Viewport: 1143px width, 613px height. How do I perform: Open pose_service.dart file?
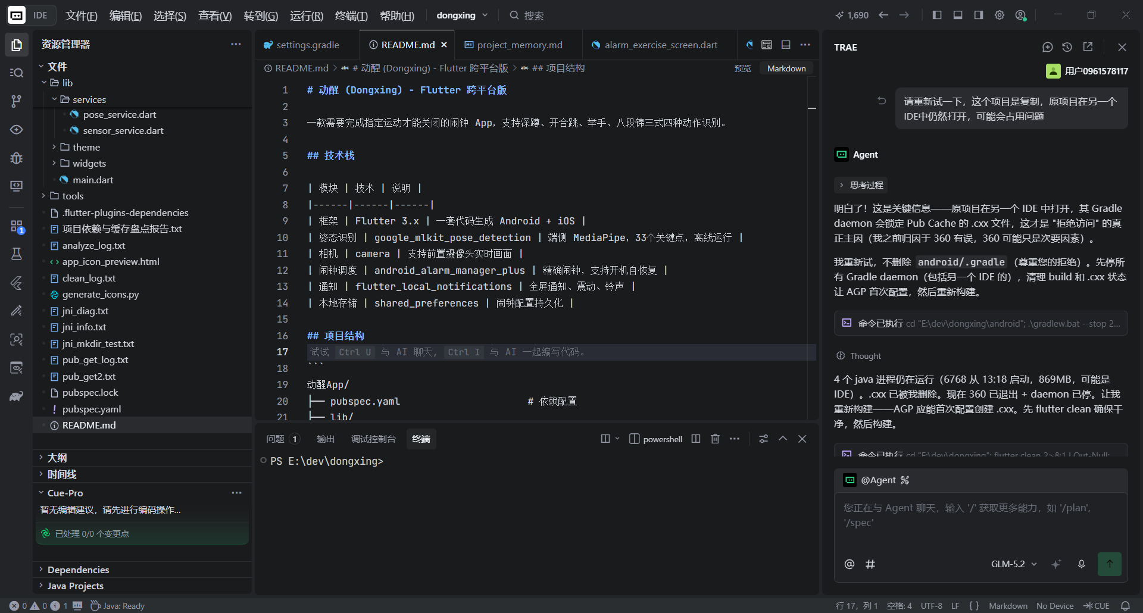120,114
